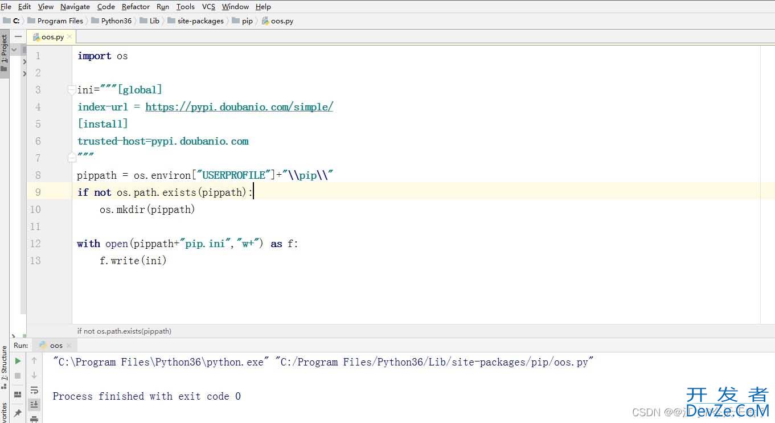Click the gray Stop process square icon
Image resolution: width=775 pixels, height=423 pixels.
[18, 376]
